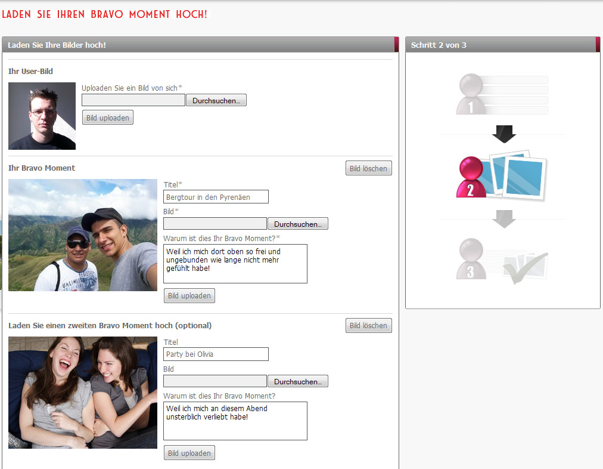Viewport: 603px width, 469px height.
Task: Click Durchsuchen for the user picture
Action: (x=216, y=100)
